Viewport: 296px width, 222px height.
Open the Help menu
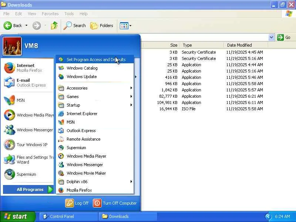[x=84, y=14]
